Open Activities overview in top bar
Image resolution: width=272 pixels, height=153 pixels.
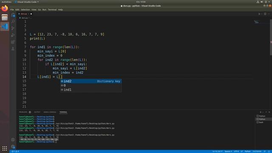(6, 2)
